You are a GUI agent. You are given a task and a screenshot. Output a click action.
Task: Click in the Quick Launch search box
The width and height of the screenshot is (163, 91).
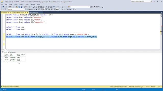click(141, 1)
